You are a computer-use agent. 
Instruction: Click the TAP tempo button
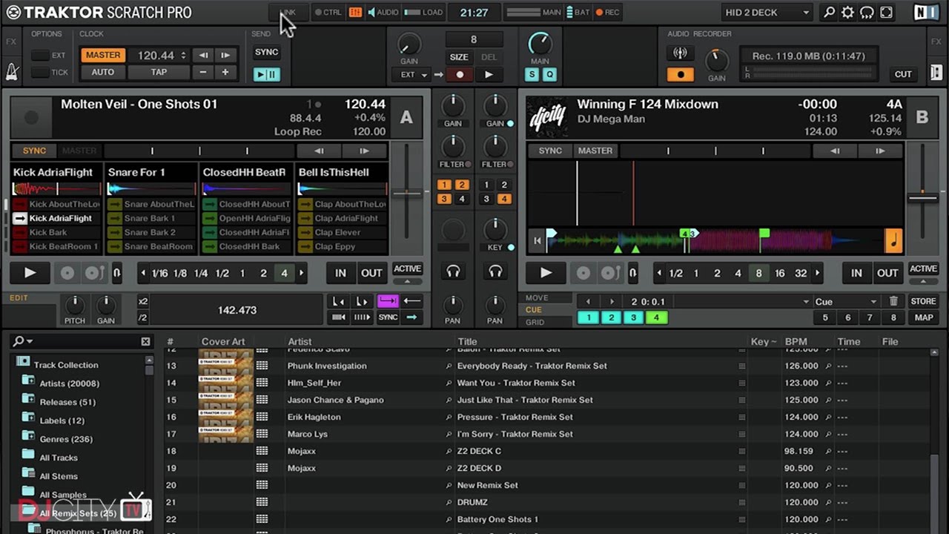click(159, 72)
